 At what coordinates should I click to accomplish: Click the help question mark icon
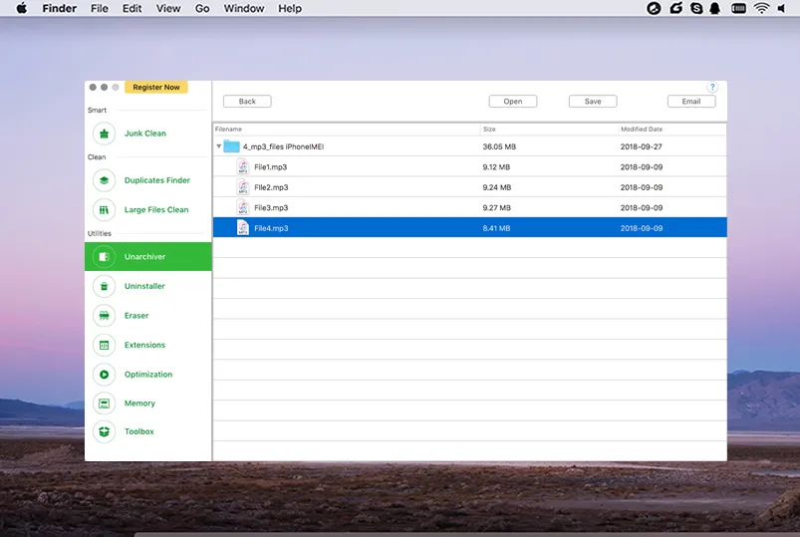(712, 88)
